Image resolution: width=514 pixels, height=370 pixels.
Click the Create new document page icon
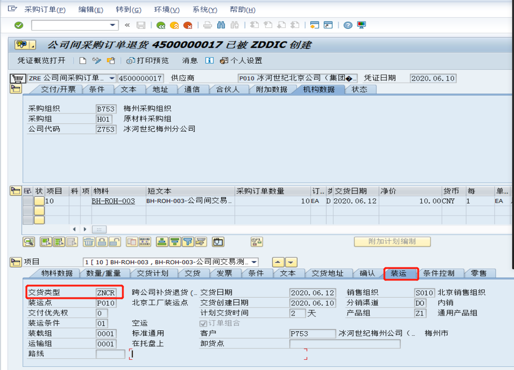tap(83, 60)
